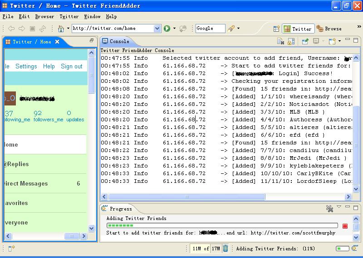Minimize the Progress panel
Viewport: 363px width, 258px height.
348,207
